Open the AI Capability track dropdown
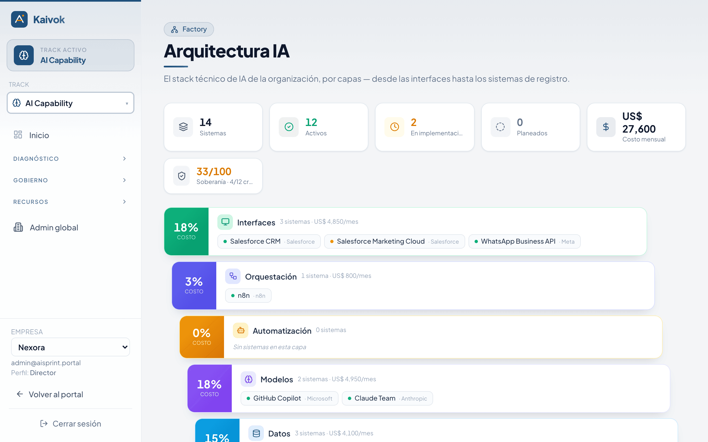This screenshot has height=442, width=708. coord(71,103)
